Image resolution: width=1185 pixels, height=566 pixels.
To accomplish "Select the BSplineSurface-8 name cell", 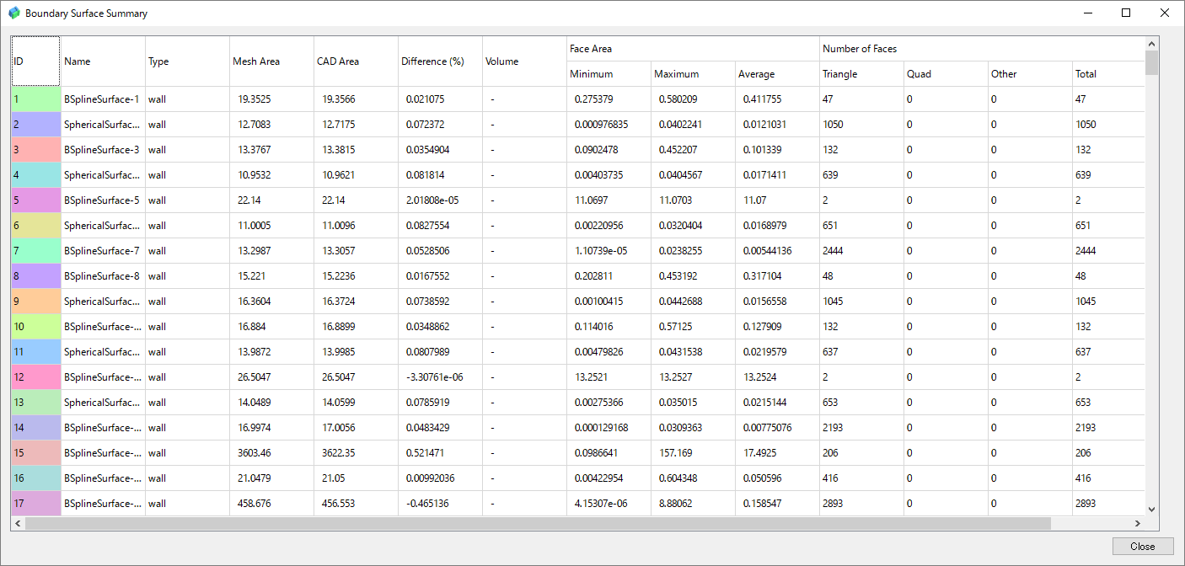I will (x=103, y=276).
